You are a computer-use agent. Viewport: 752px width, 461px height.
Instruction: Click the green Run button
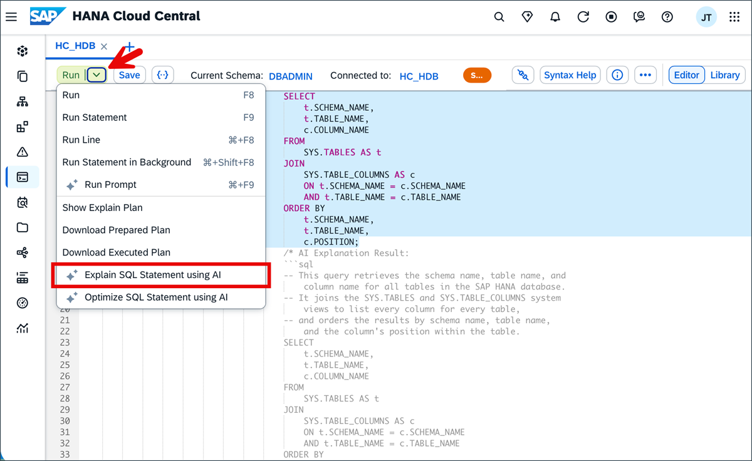[x=71, y=75]
